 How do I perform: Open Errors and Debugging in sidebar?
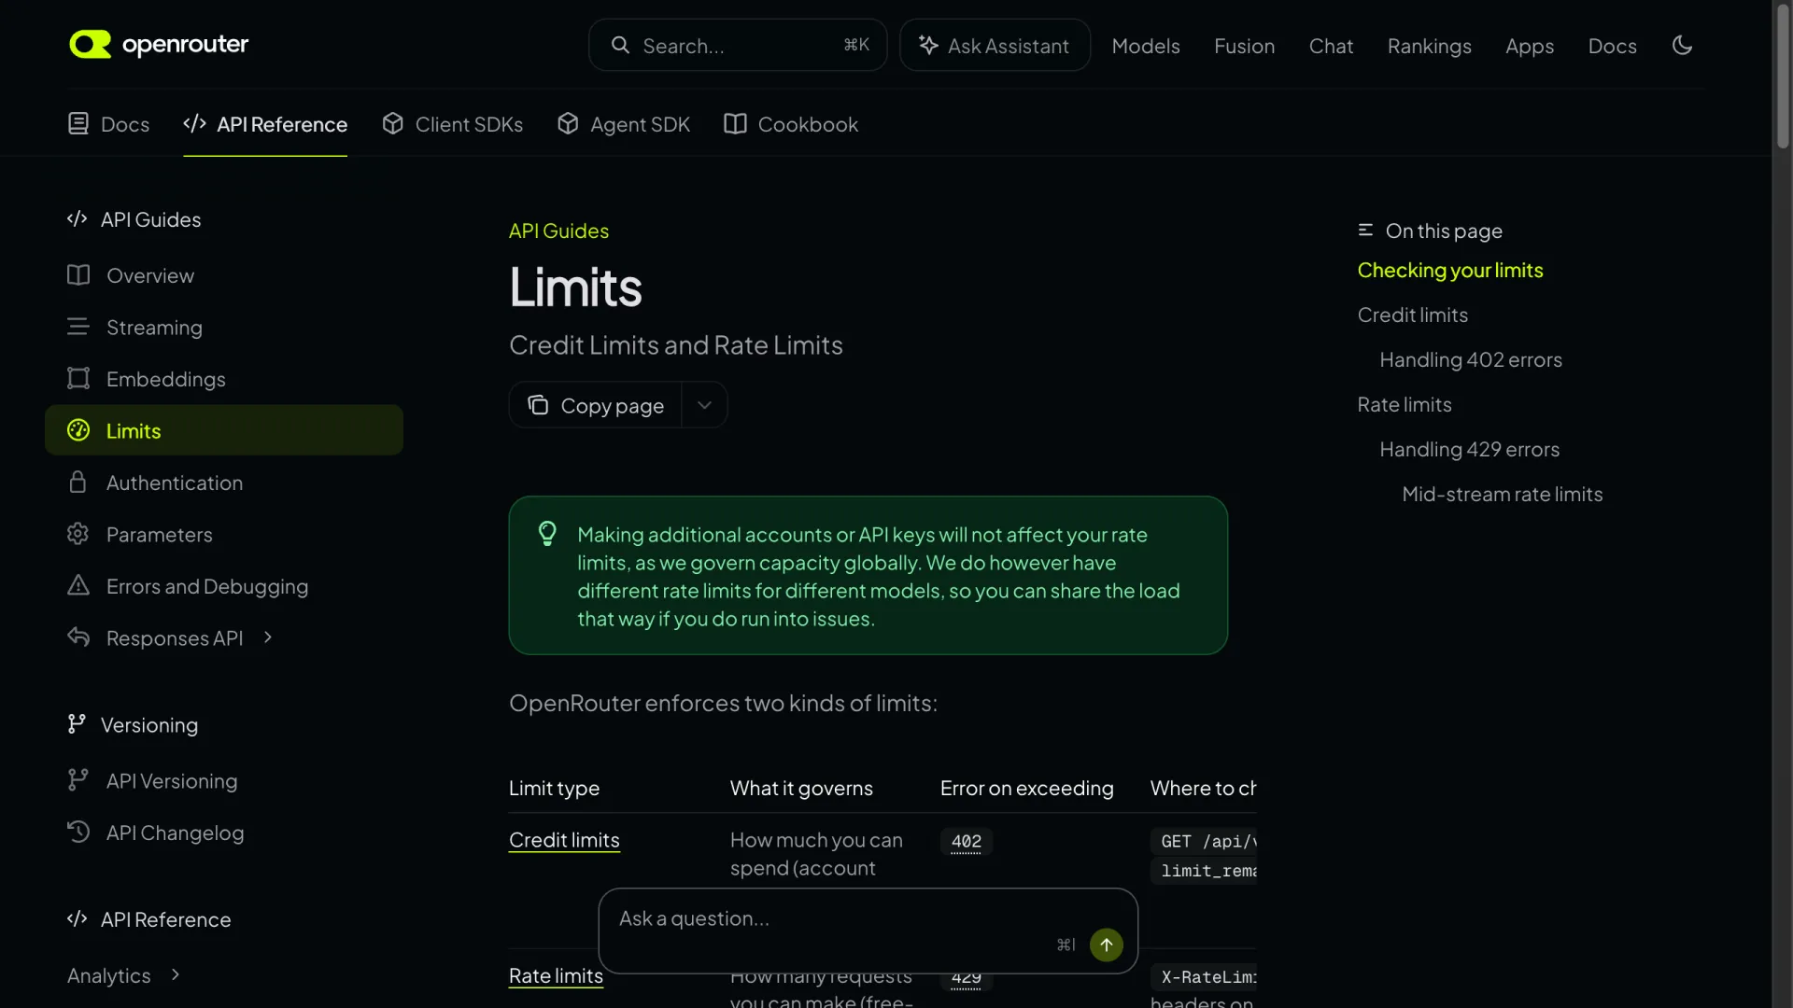(224, 586)
